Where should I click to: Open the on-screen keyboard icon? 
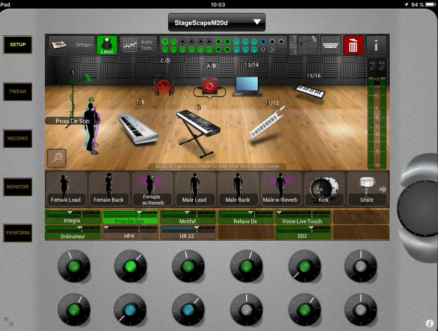click(330, 45)
